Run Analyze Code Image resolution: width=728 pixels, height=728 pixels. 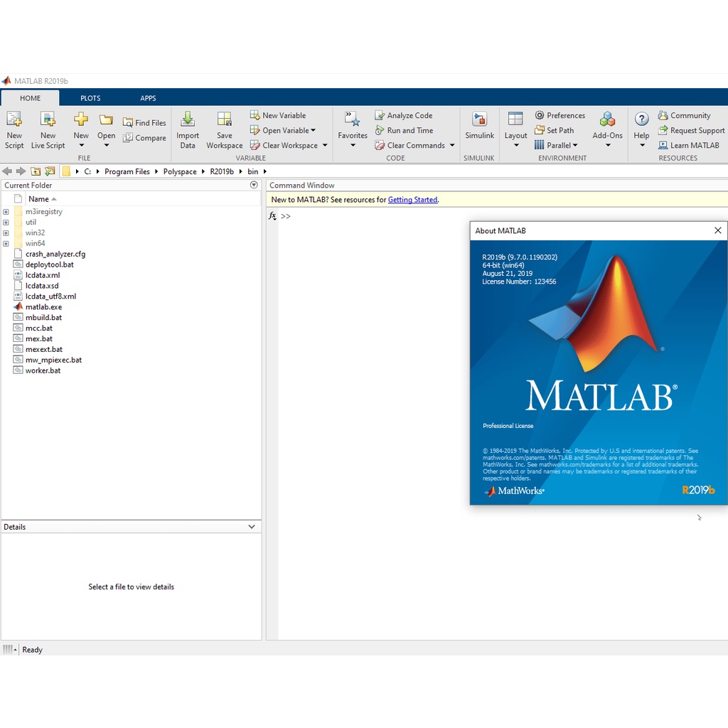[404, 115]
